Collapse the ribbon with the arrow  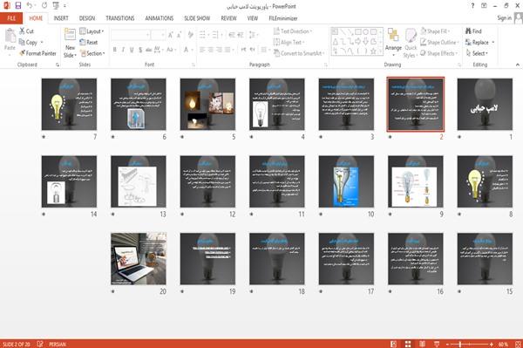(517, 65)
